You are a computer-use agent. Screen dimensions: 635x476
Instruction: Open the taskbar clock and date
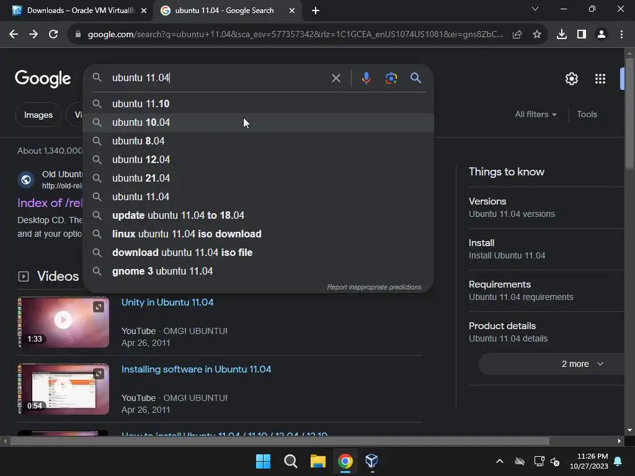pos(589,461)
